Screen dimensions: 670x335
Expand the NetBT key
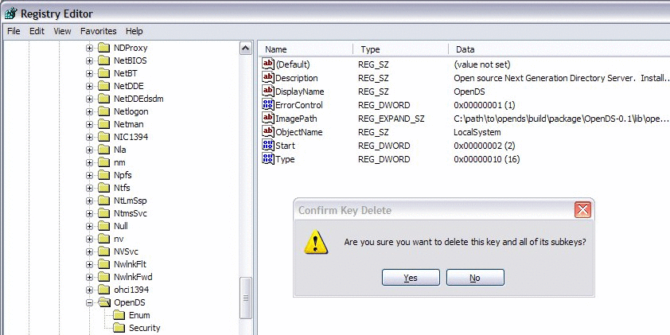89,73
